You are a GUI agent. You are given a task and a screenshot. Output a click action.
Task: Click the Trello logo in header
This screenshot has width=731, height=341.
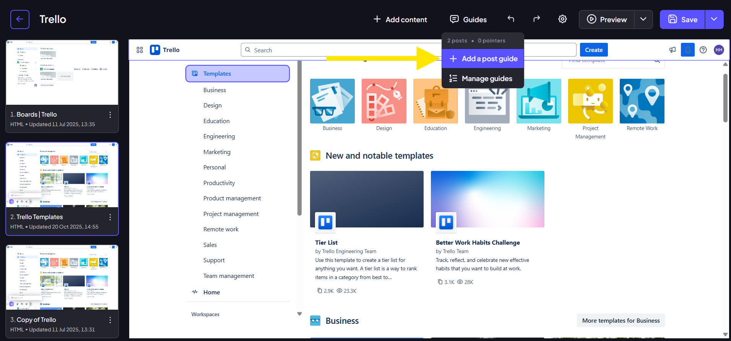click(165, 50)
